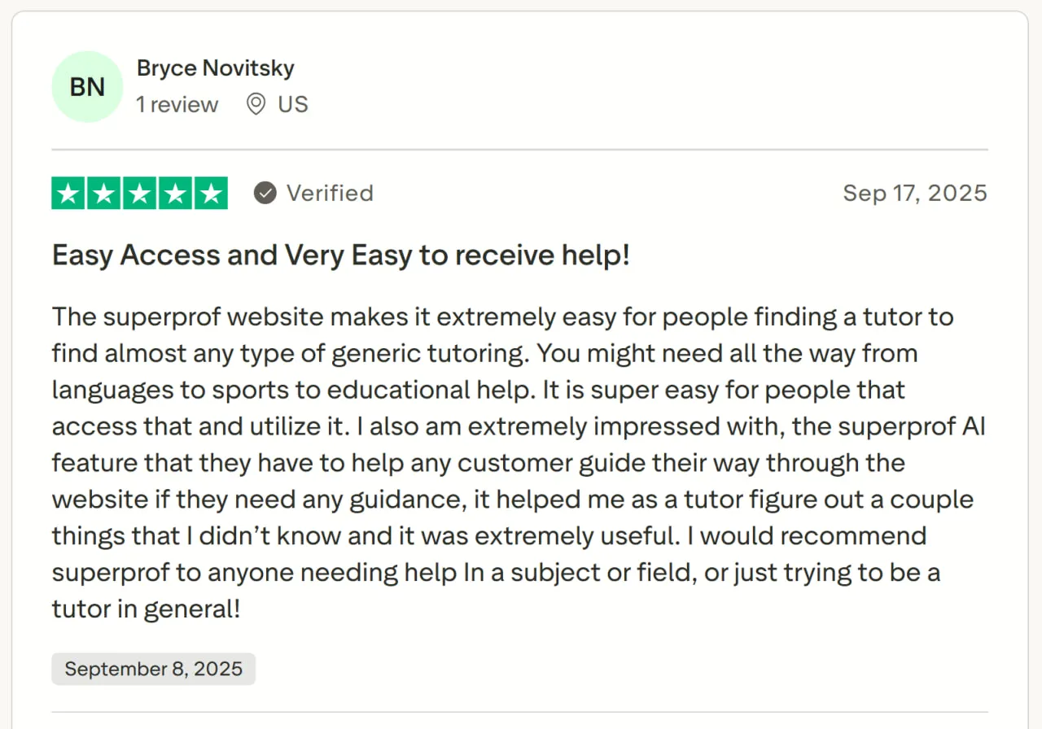The image size is (1042, 729).
Task: Open Bryce Novitsky's reviewer profile name
Action: [215, 68]
